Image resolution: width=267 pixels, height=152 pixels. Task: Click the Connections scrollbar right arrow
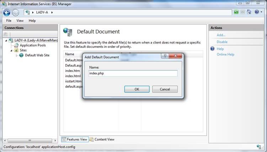[55, 140]
